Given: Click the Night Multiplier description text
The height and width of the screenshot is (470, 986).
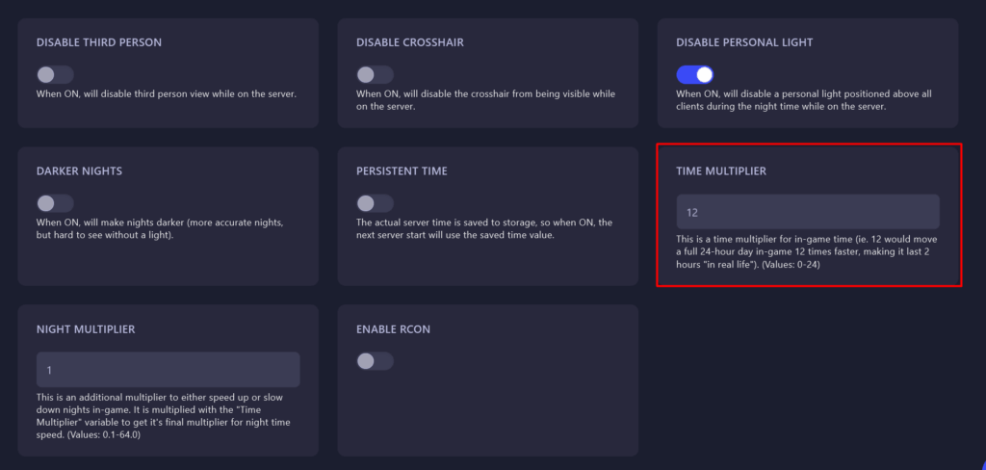Looking at the screenshot, I should (x=166, y=416).
